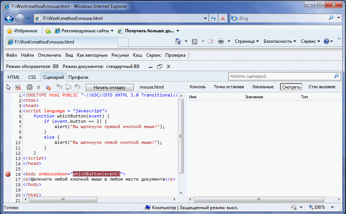Open the Безопасность menu
Image resolution: width=346 pixels, height=214 pixels.
[x=280, y=41]
